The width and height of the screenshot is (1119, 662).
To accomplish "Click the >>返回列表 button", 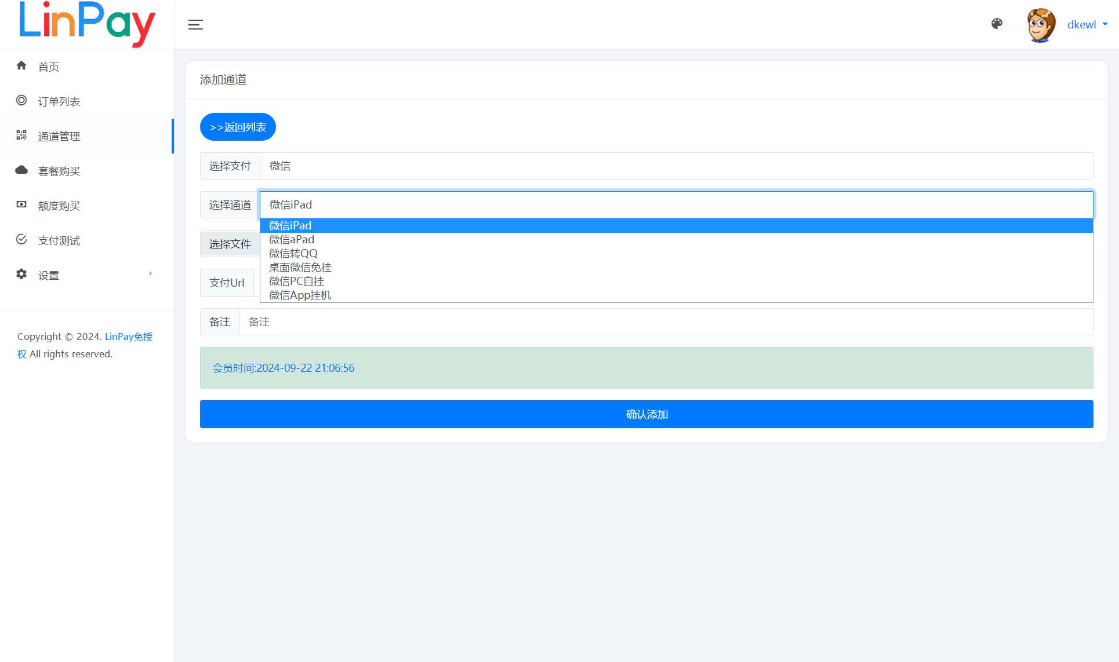I will (x=238, y=127).
